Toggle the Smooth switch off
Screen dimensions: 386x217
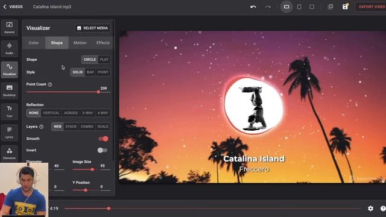[103, 139]
